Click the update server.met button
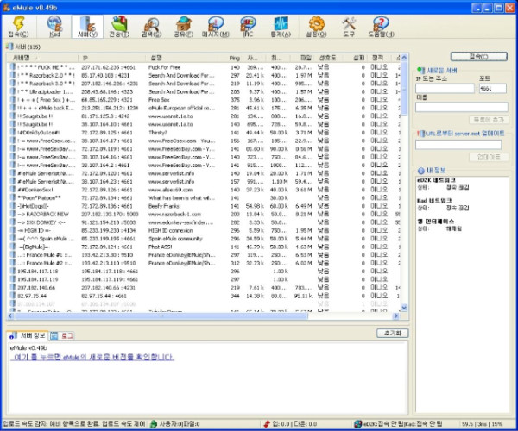 click(x=489, y=157)
